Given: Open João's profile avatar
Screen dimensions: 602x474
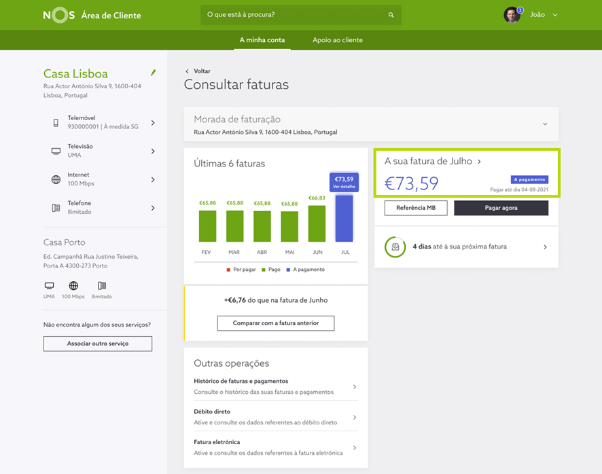Looking at the screenshot, I should (512, 15).
